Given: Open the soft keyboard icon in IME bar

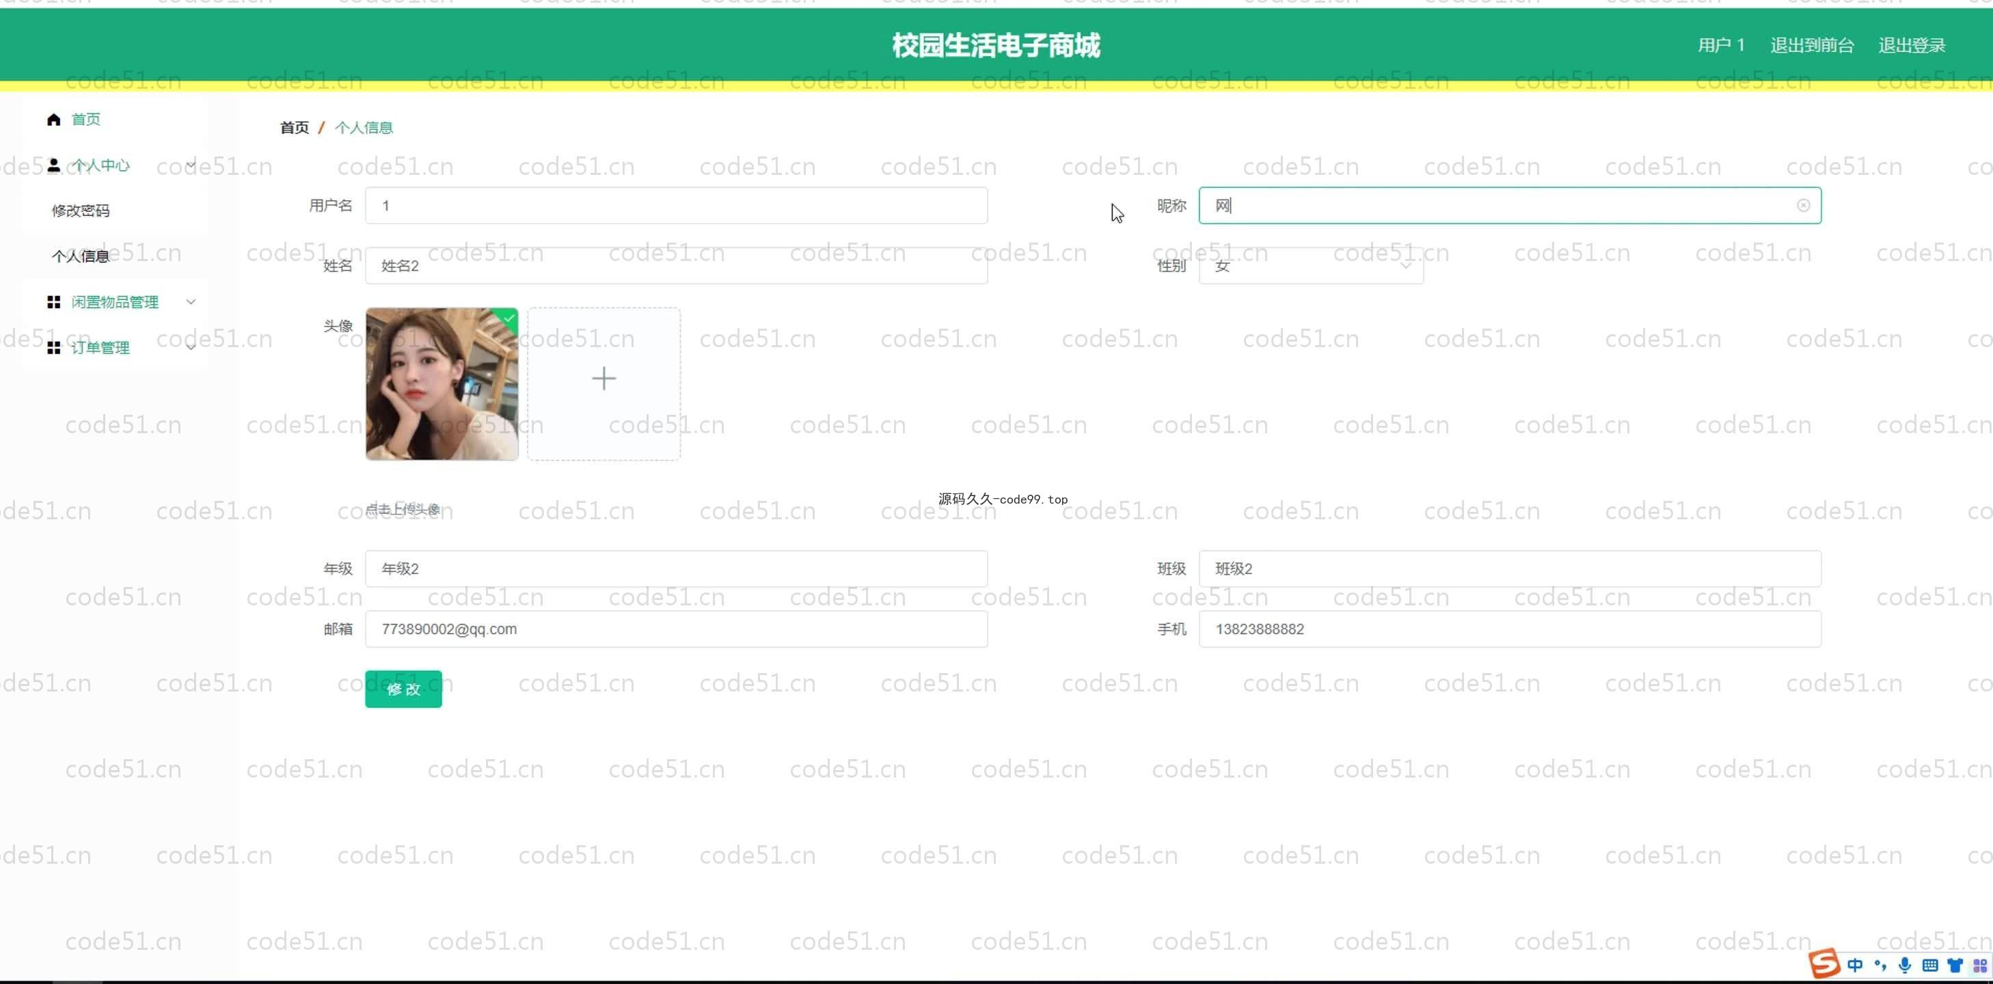Looking at the screenshot, I should point(1929,965).
